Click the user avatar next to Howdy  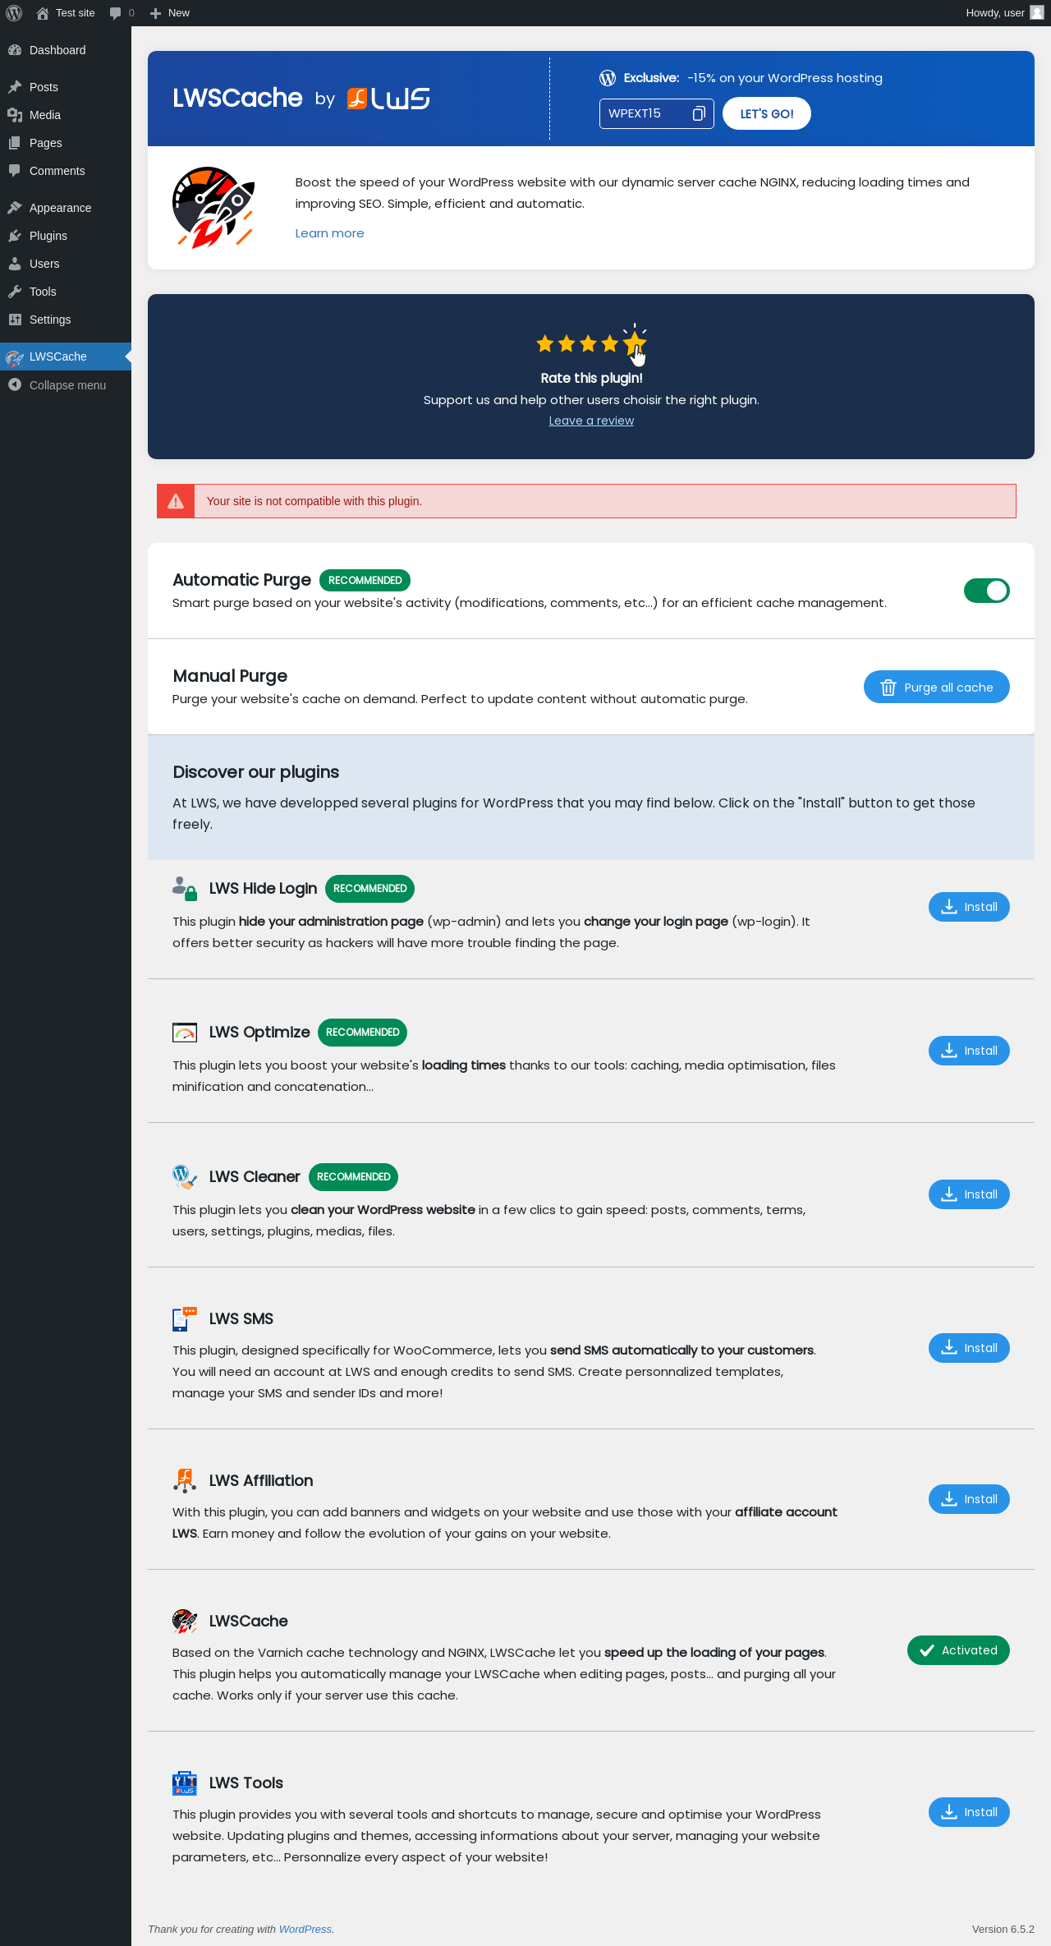click(1037, 13)
